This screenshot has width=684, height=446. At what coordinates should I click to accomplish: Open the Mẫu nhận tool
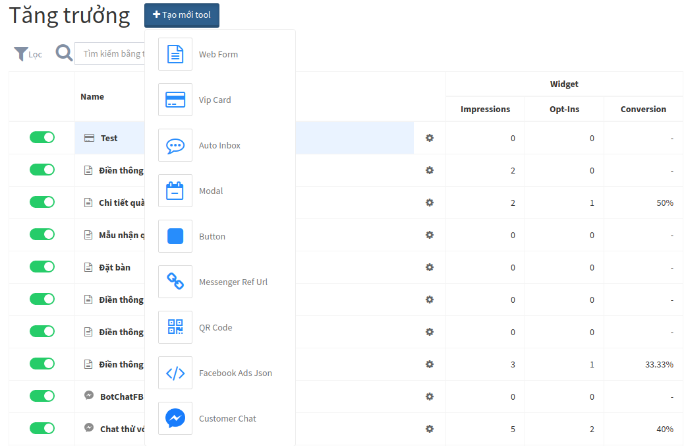pyautogui.click(x=122, y=235)
